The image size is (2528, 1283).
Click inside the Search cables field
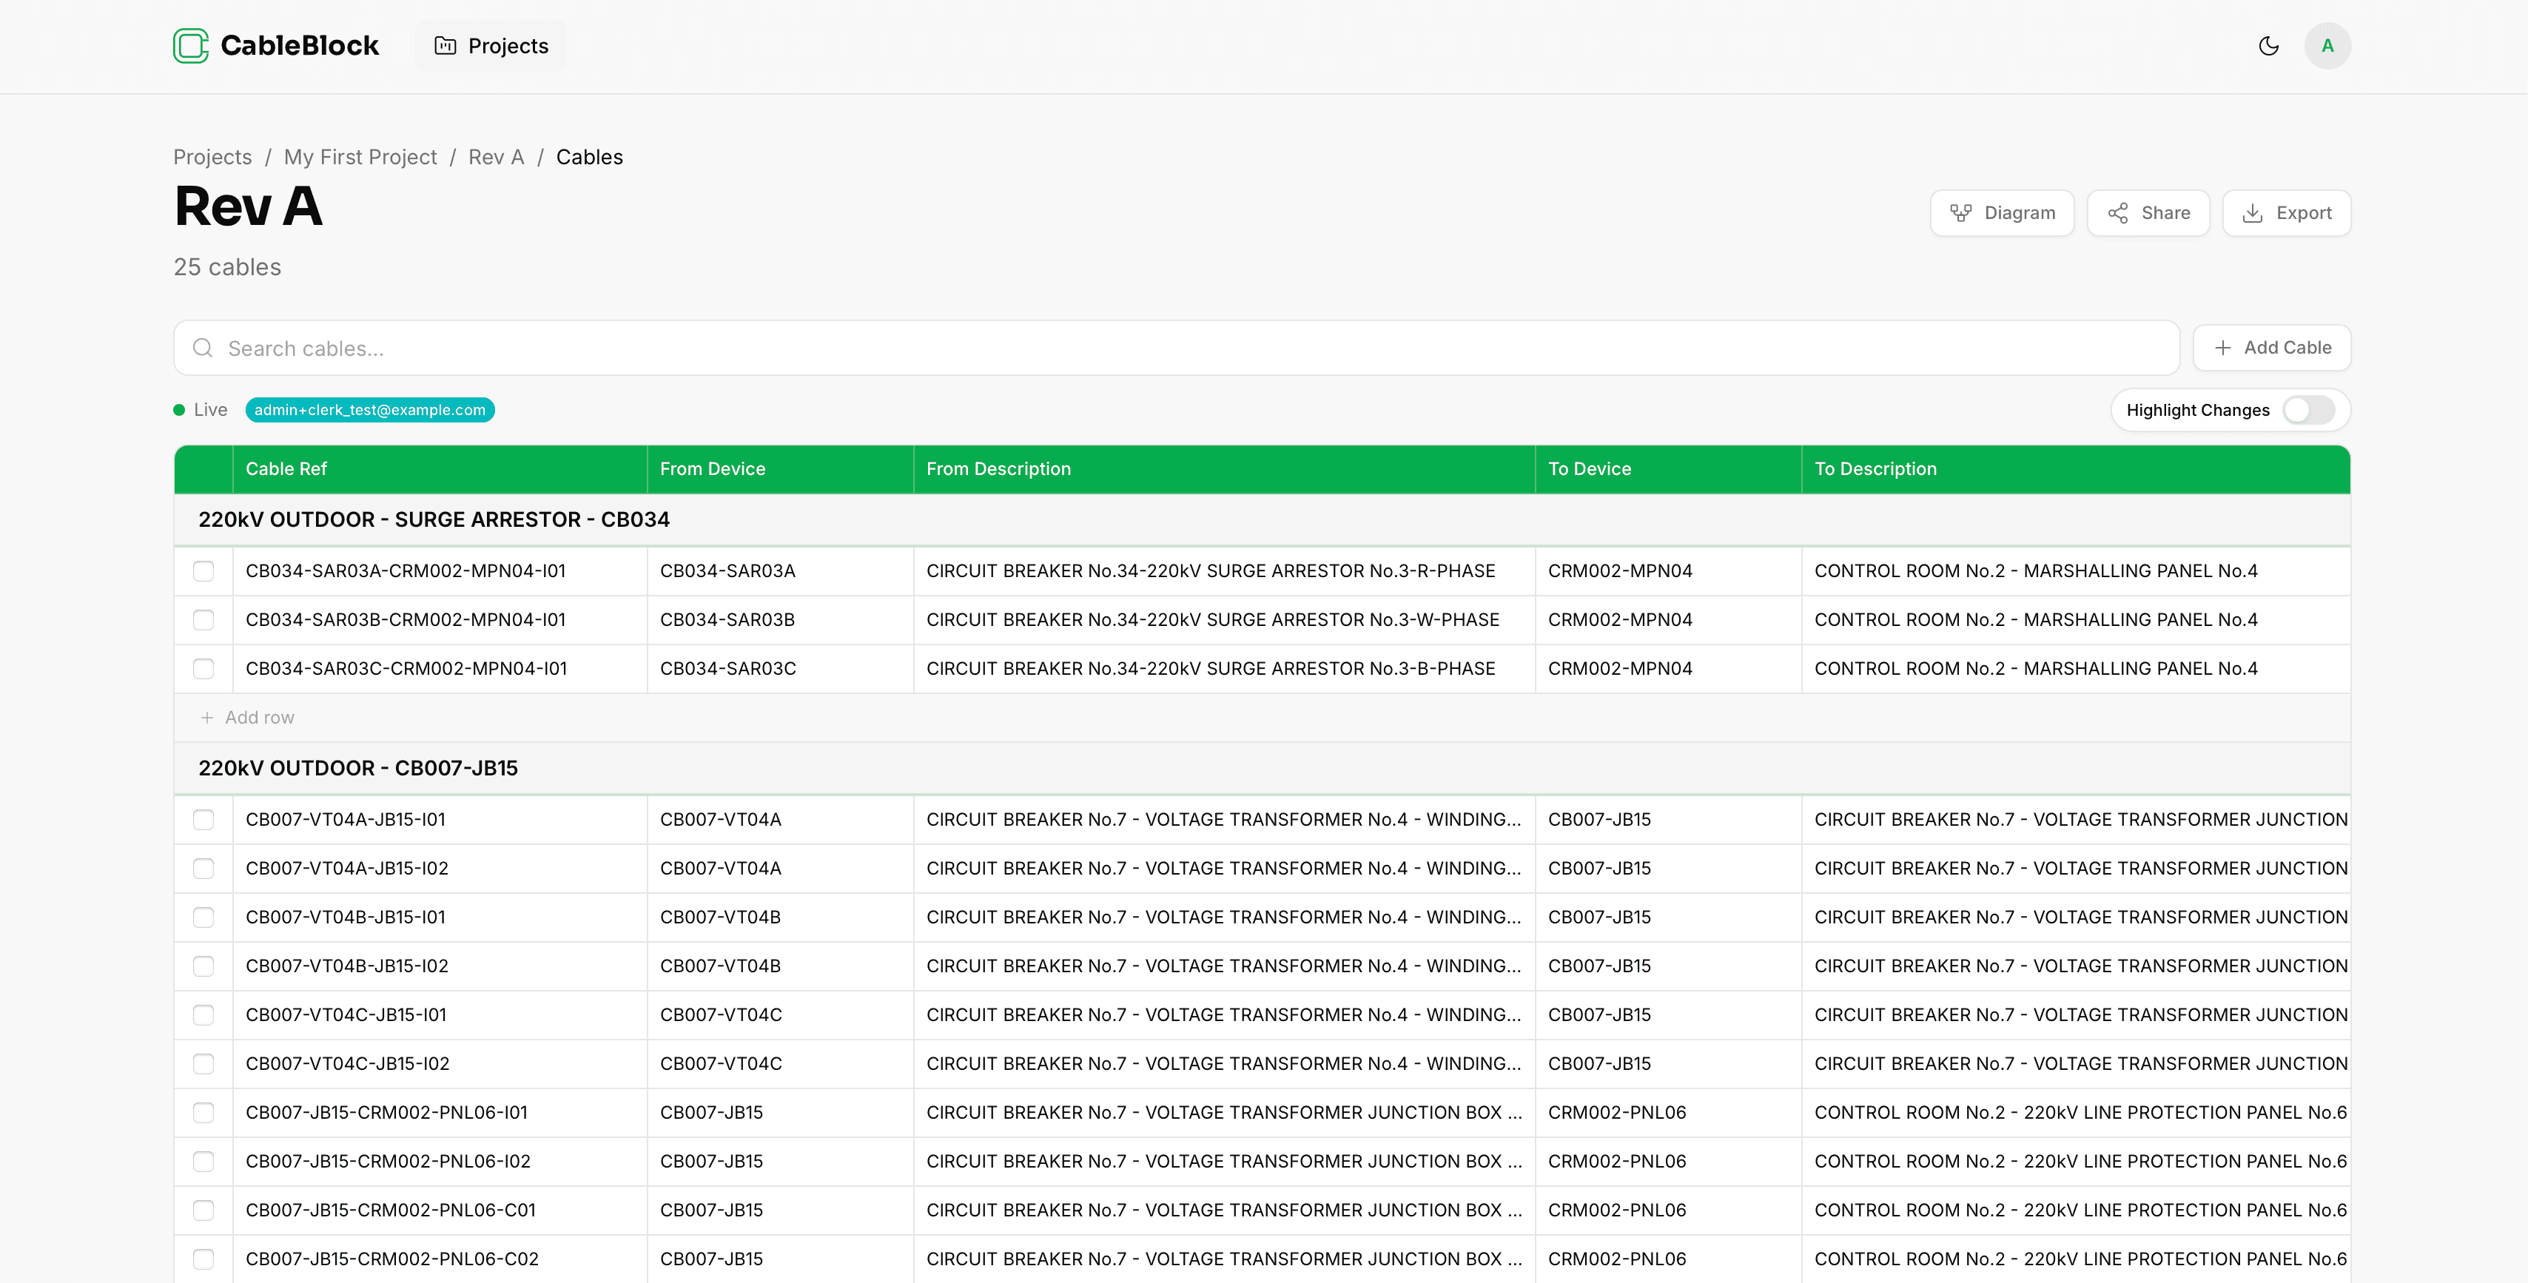[589, 347]
